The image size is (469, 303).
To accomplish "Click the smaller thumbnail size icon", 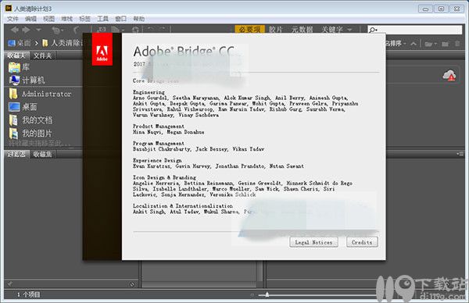I will [x=252, y=295].
